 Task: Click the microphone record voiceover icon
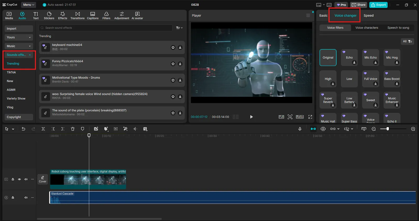tap(300, 129)
